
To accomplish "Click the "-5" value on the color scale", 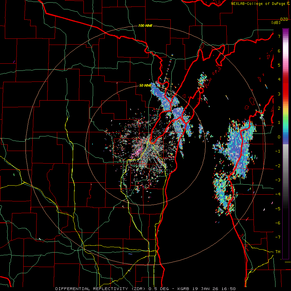I will click(x=278, y=209).
